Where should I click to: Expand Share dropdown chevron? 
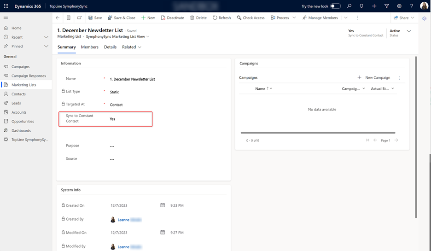coord(413,18)
